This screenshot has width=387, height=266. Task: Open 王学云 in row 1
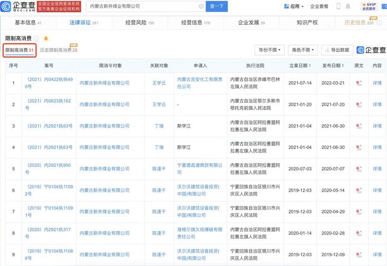click(159, 83)
